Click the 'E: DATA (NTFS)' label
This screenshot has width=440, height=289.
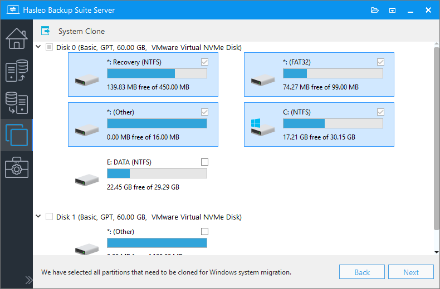[x=129, y=162]
